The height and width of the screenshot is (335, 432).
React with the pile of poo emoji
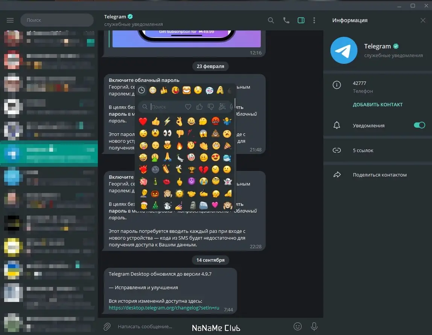click(216, 133)
